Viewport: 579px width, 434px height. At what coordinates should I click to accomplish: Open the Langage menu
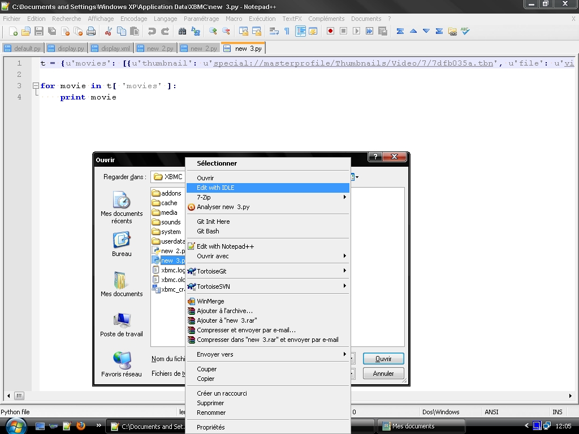165,19
